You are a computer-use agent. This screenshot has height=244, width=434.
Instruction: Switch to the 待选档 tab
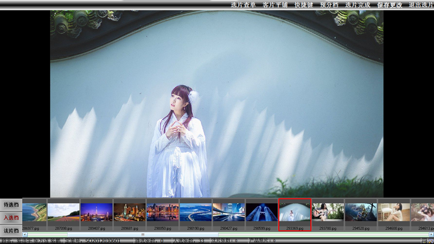pos(11,205)
